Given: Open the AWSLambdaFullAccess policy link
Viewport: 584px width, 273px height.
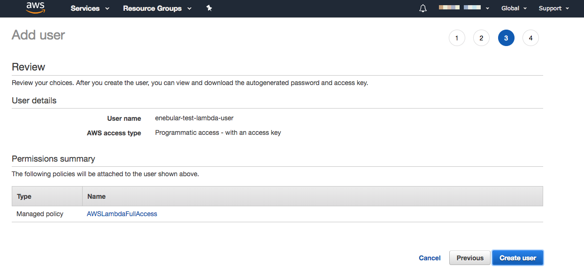Looking at the screenshot, I should click(122, 214).
